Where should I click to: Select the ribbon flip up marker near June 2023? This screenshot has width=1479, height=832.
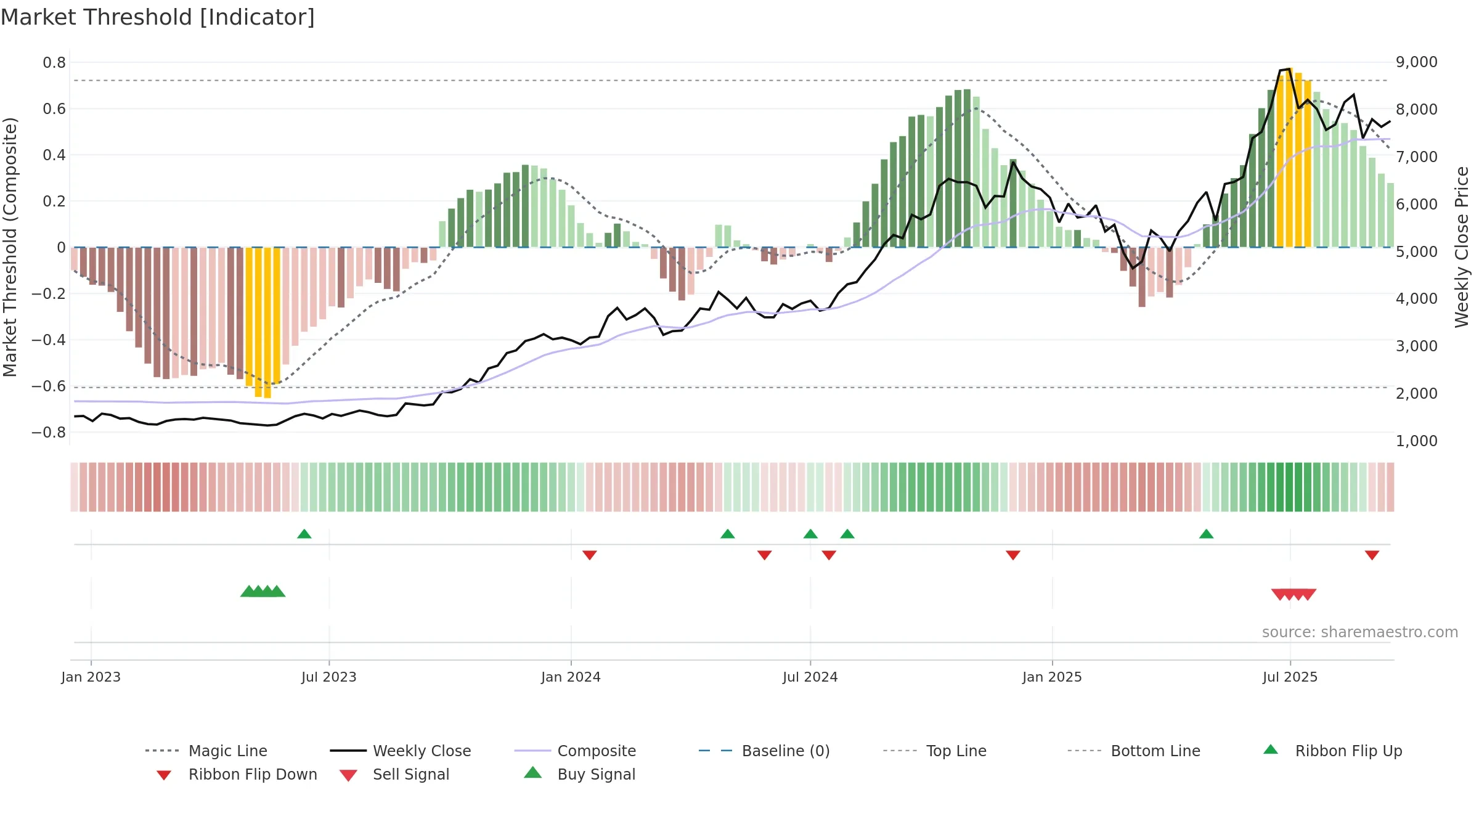coord(304,534)
